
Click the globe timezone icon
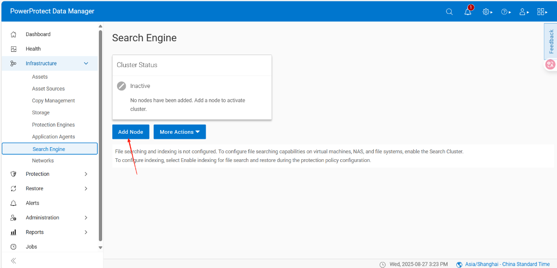click(x=460, y=264)
